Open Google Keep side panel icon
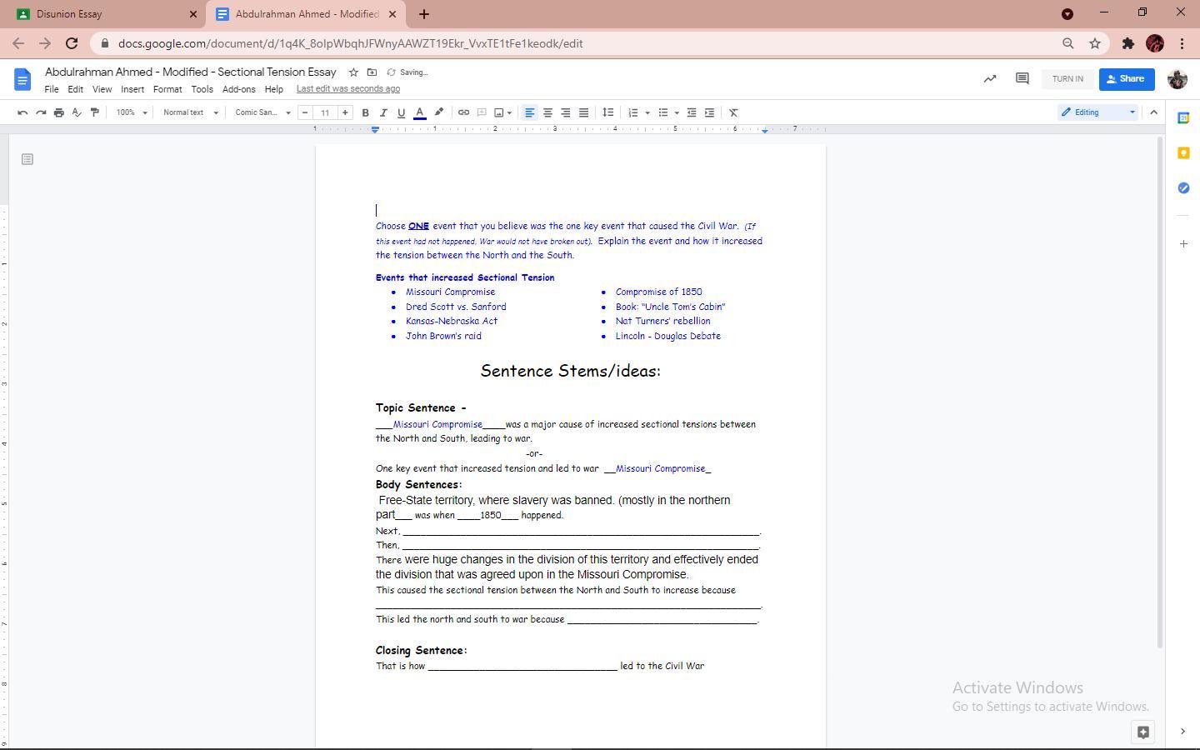This screenshot has width=1200, height=750. [x=1183, y=153]
